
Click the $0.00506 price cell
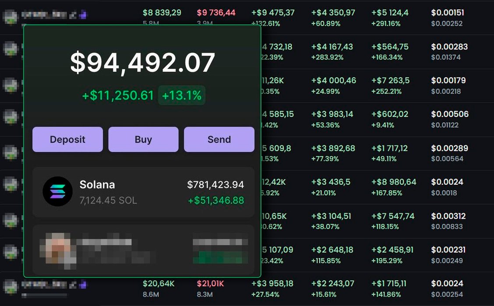450,114
